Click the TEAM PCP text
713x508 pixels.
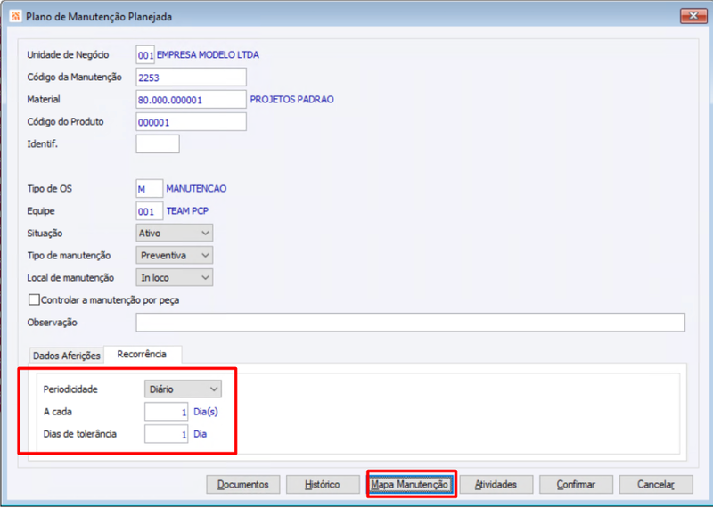187,211
